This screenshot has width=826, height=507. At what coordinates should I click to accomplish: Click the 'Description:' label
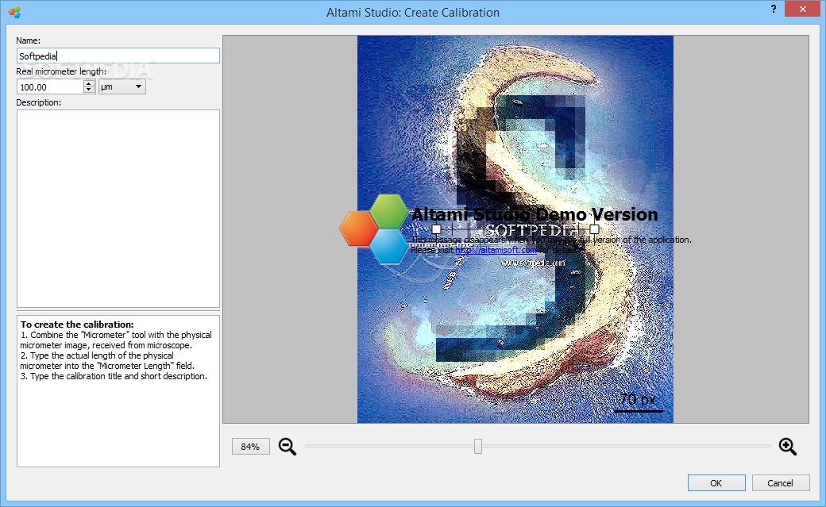pos(38,102)
